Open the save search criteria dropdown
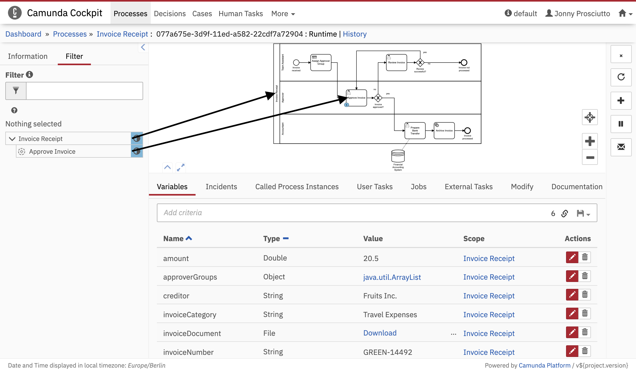 pyautogui.click(x=583, y=213)
